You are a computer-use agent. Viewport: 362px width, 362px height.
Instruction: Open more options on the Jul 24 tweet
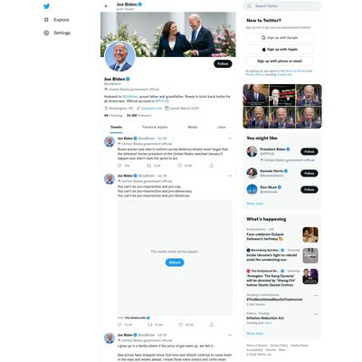pyautogui.click(x=230, y=335)
